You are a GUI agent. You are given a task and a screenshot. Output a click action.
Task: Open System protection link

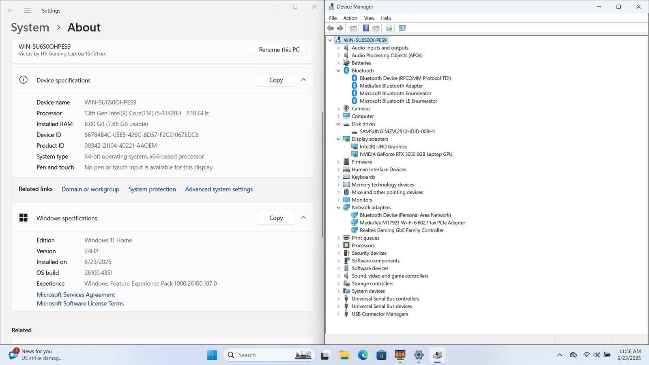click(152, 189)
